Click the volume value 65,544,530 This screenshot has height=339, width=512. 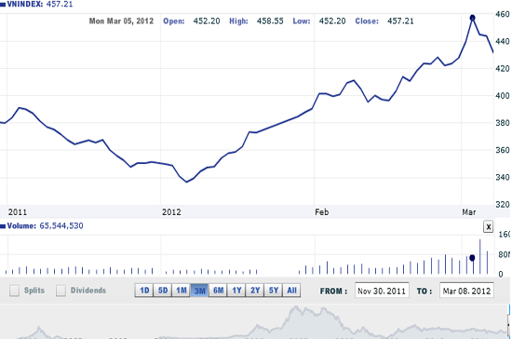(x=61, y=225)
